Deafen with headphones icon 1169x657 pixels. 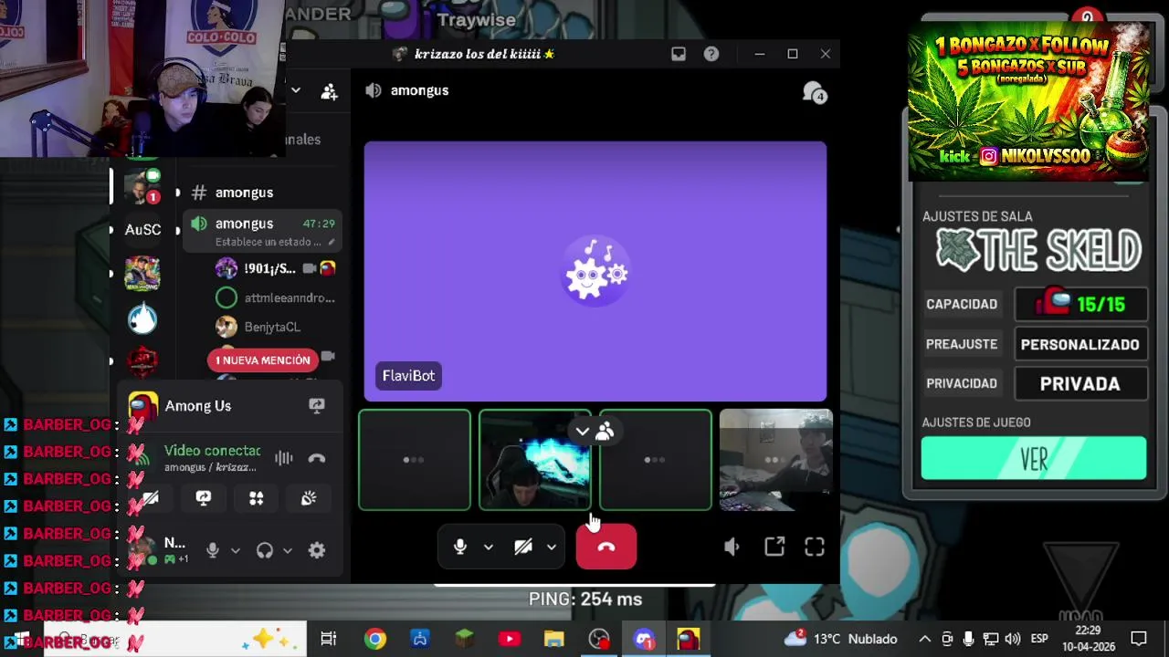click(265, 550)
